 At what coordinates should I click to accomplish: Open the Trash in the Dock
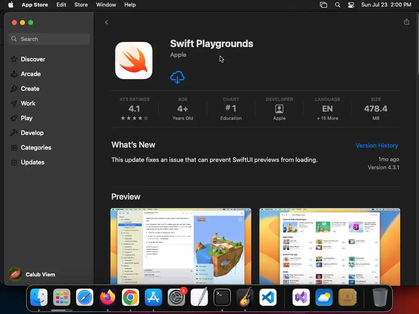click(x=380, y=297)
